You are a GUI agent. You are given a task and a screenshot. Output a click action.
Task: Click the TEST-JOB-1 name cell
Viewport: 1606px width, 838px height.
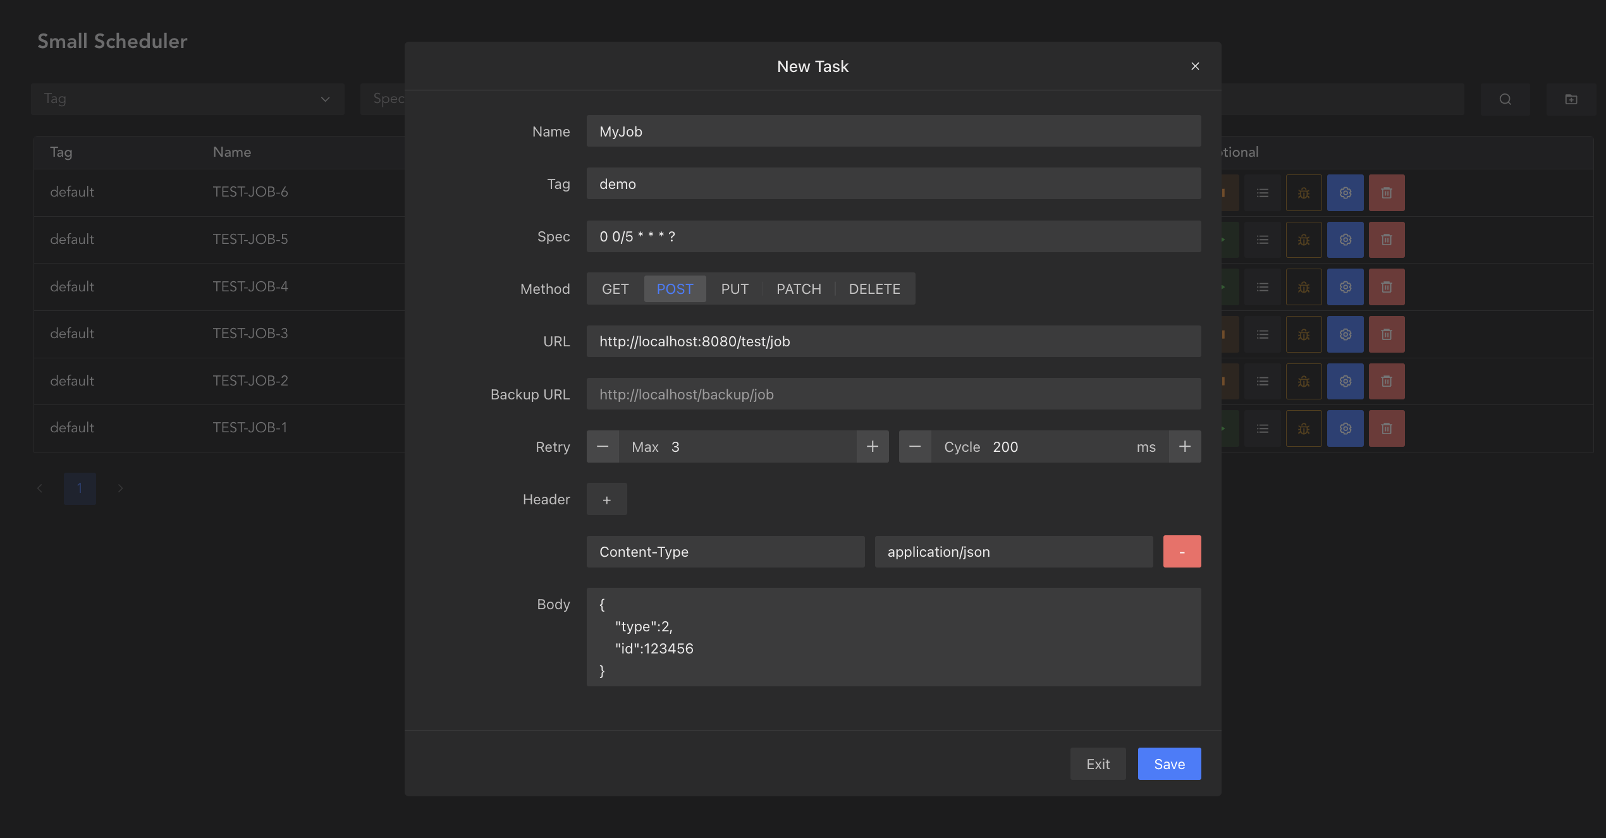250,428
